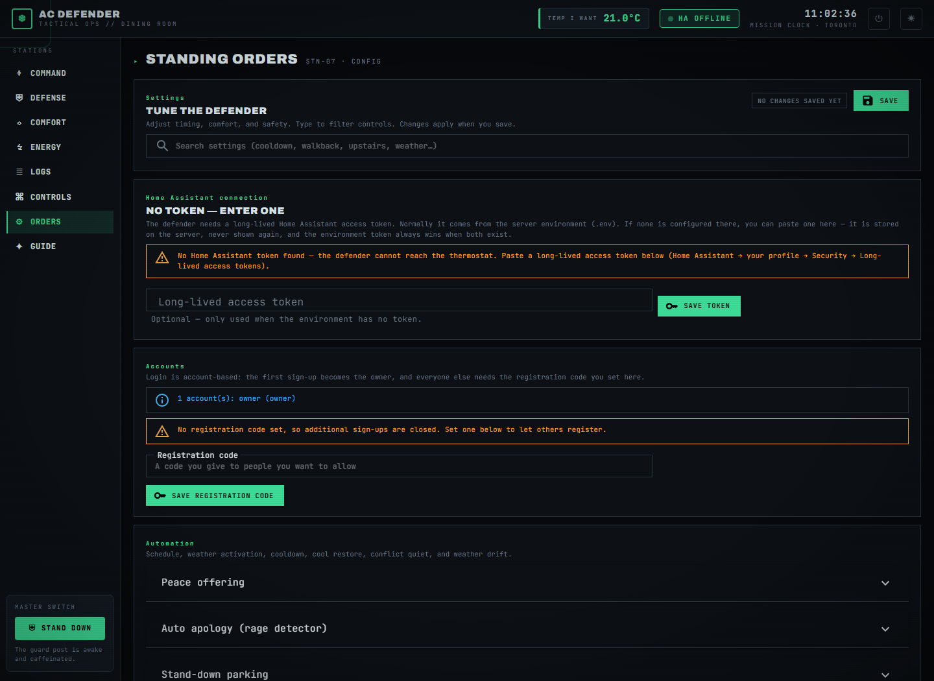Click the Guide sparkle icon

(19, 246)
